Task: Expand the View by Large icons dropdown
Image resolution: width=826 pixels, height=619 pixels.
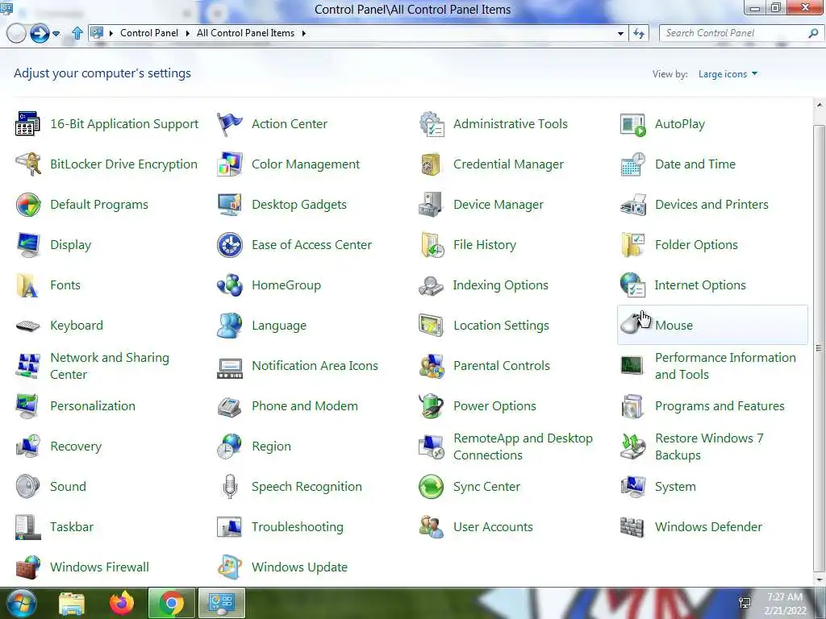Action: point(728,74)
